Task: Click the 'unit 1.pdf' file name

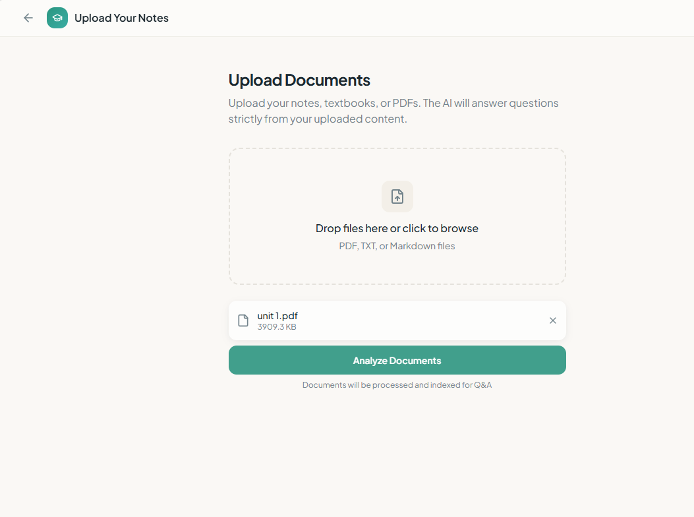Action: pos(277,316)
